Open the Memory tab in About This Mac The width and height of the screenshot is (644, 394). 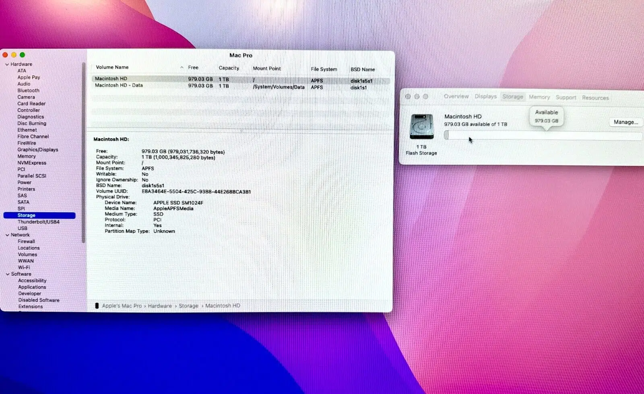(539, 97)
